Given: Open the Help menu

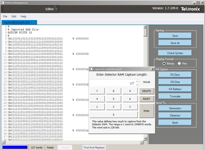Looking at the screenshot, I should tap(23, 16).
